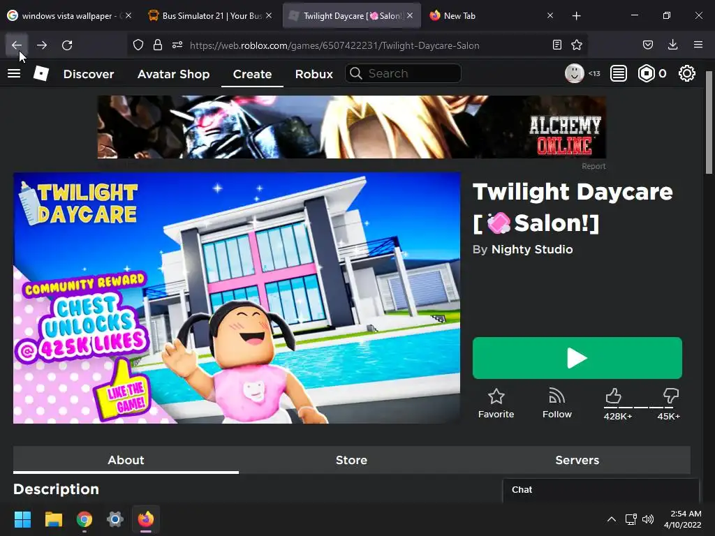Open File Explorer from the taskbar
The width and height of the screenshot is (715, 536).
point(53,519)
